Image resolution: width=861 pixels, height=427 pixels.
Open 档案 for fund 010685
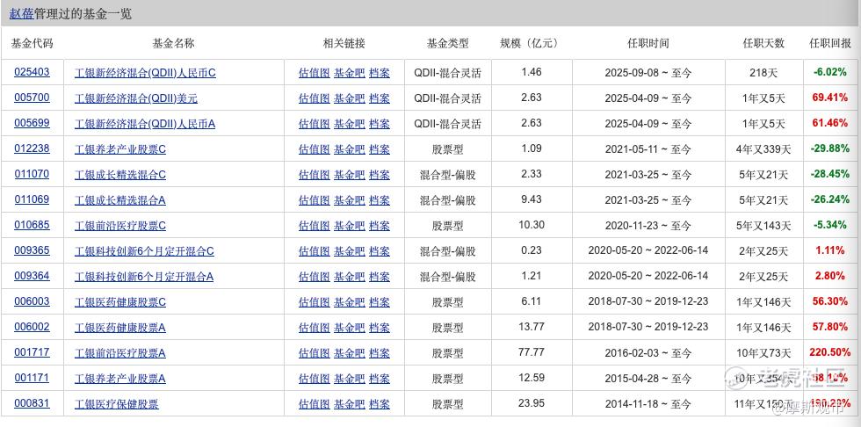380,226
